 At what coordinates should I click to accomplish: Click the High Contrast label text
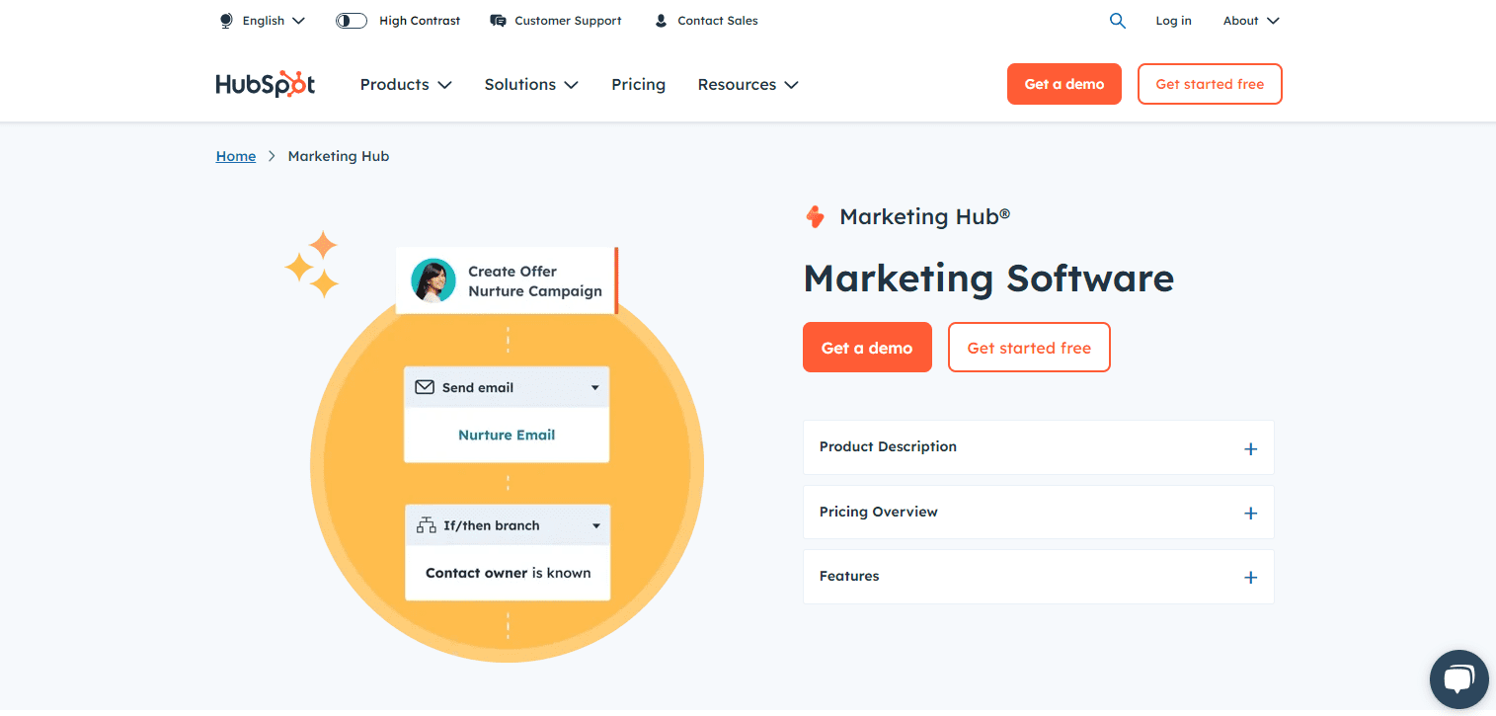click(x=420, y=21)
